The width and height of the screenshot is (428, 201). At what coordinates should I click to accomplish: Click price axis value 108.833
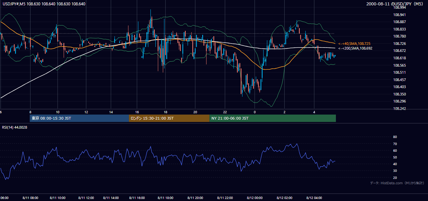pyautogui.click(x=400, y=29)
